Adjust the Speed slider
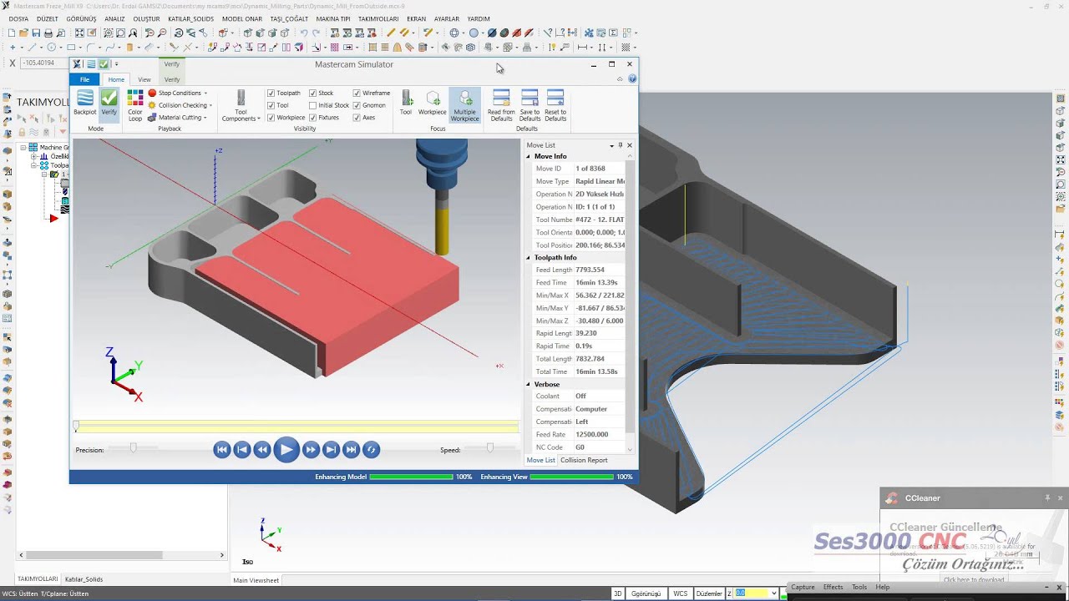Image resolution: width=1069 pixels, height=601 pixels. tap(490, 448)
